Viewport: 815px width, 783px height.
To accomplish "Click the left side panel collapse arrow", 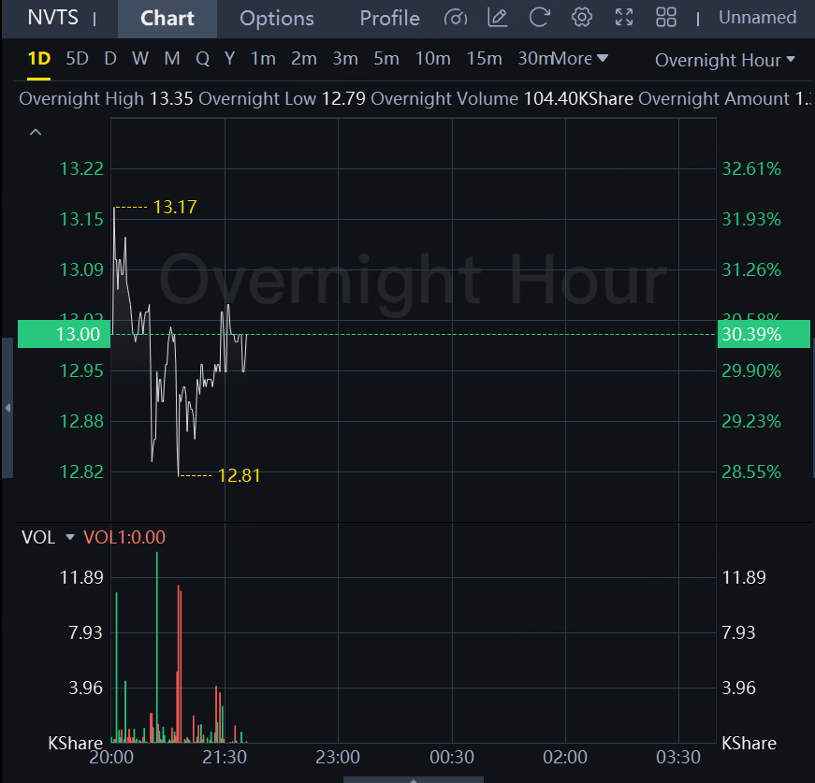I will pos(7,408).
